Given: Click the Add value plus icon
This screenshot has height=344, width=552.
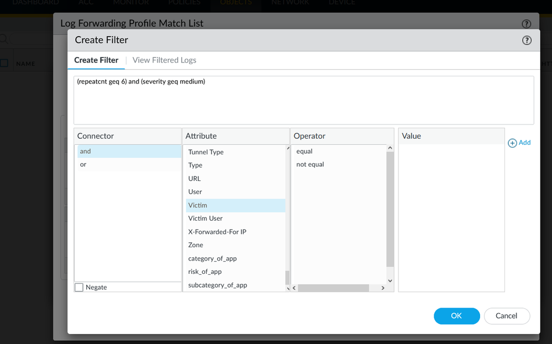Looking at the screenshot, I should point(512,143).
